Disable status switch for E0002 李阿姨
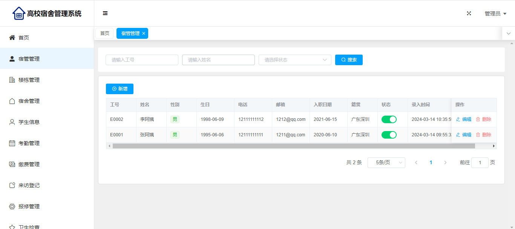 [389, 119]
